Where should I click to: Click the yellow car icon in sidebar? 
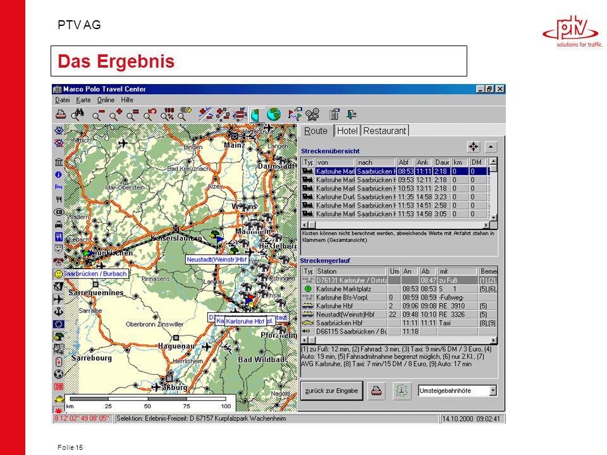pyautogui.click(x=58, y=399)
